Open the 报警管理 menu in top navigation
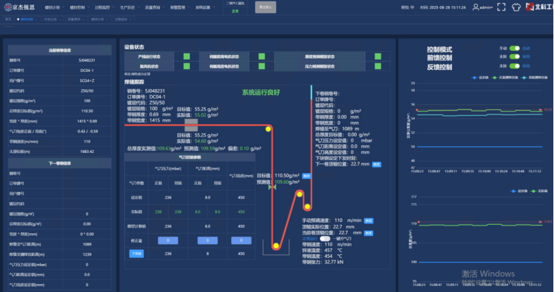This screenshot has height=292, width=554. coord(177,7)
